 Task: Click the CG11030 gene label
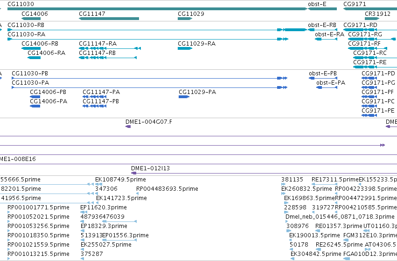[x=21, y=4]
